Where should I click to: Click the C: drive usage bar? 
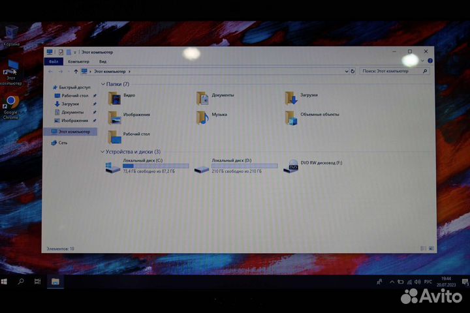155,166
